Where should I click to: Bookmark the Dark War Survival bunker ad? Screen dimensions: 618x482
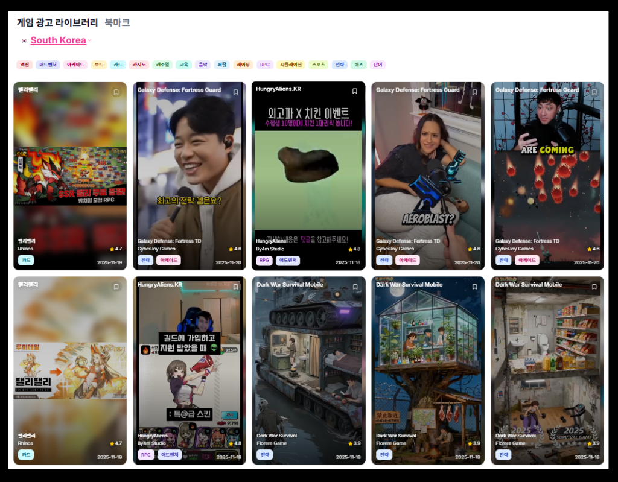point(594,287)
